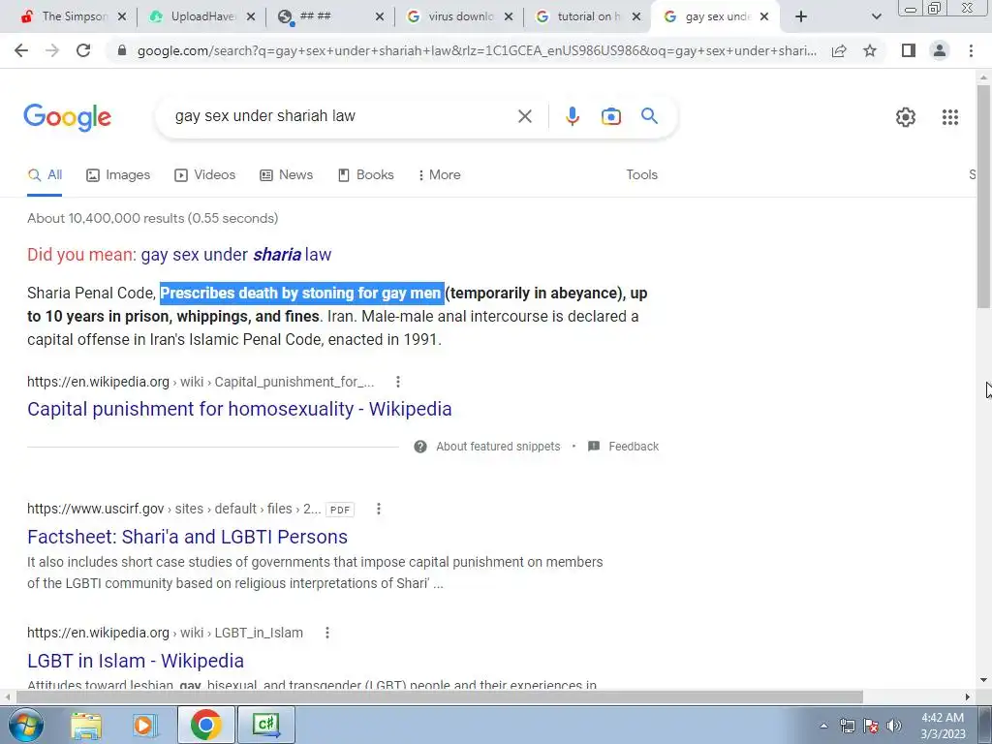Clear the Google search box
The height and width of the screenshot is (744, 992).
(524, 116)
